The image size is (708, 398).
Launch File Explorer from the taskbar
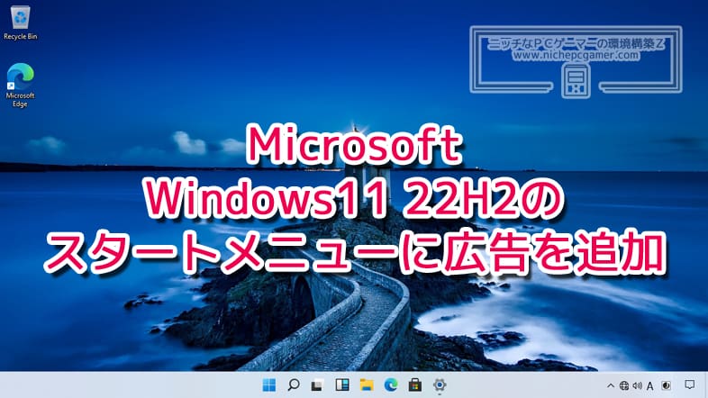pos(367,384)
